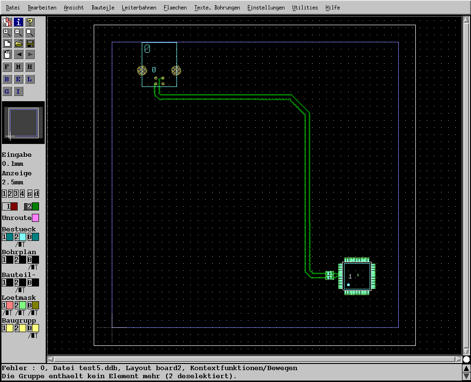Viewport: 471px width, 382px height.
Task: Click the status bar down arrow
Action: [467, 376]
